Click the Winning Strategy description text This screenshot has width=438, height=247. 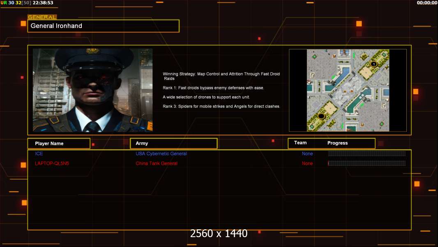tap(221, 76)
